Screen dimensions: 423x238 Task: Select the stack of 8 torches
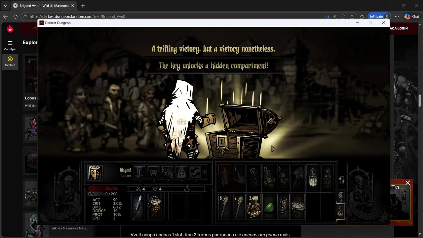[225, 207]
